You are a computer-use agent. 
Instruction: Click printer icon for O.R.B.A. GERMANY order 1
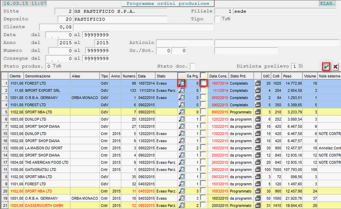pos(258,97)
